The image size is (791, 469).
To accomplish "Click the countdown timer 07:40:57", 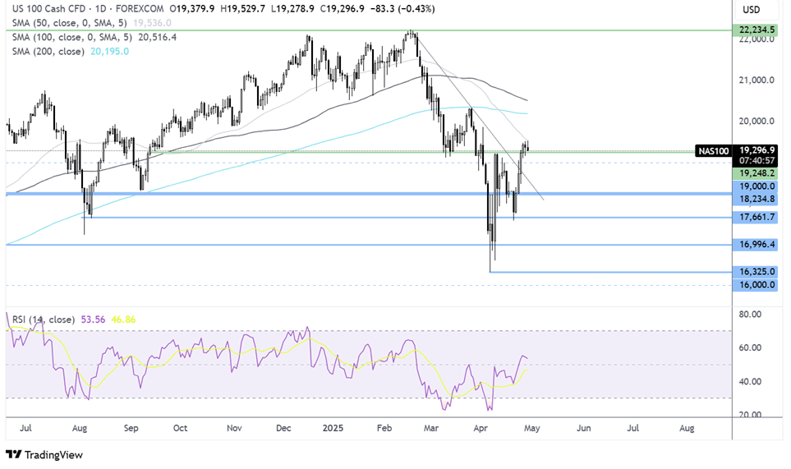I will [x=756, y=161].
